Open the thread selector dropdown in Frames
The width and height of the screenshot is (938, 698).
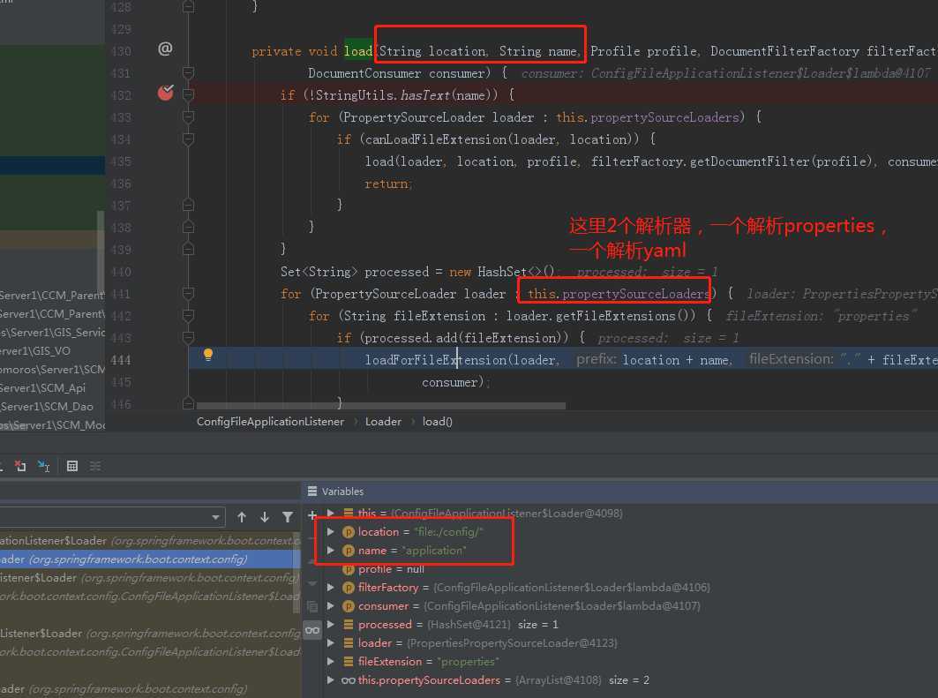[x=216, y=517]
